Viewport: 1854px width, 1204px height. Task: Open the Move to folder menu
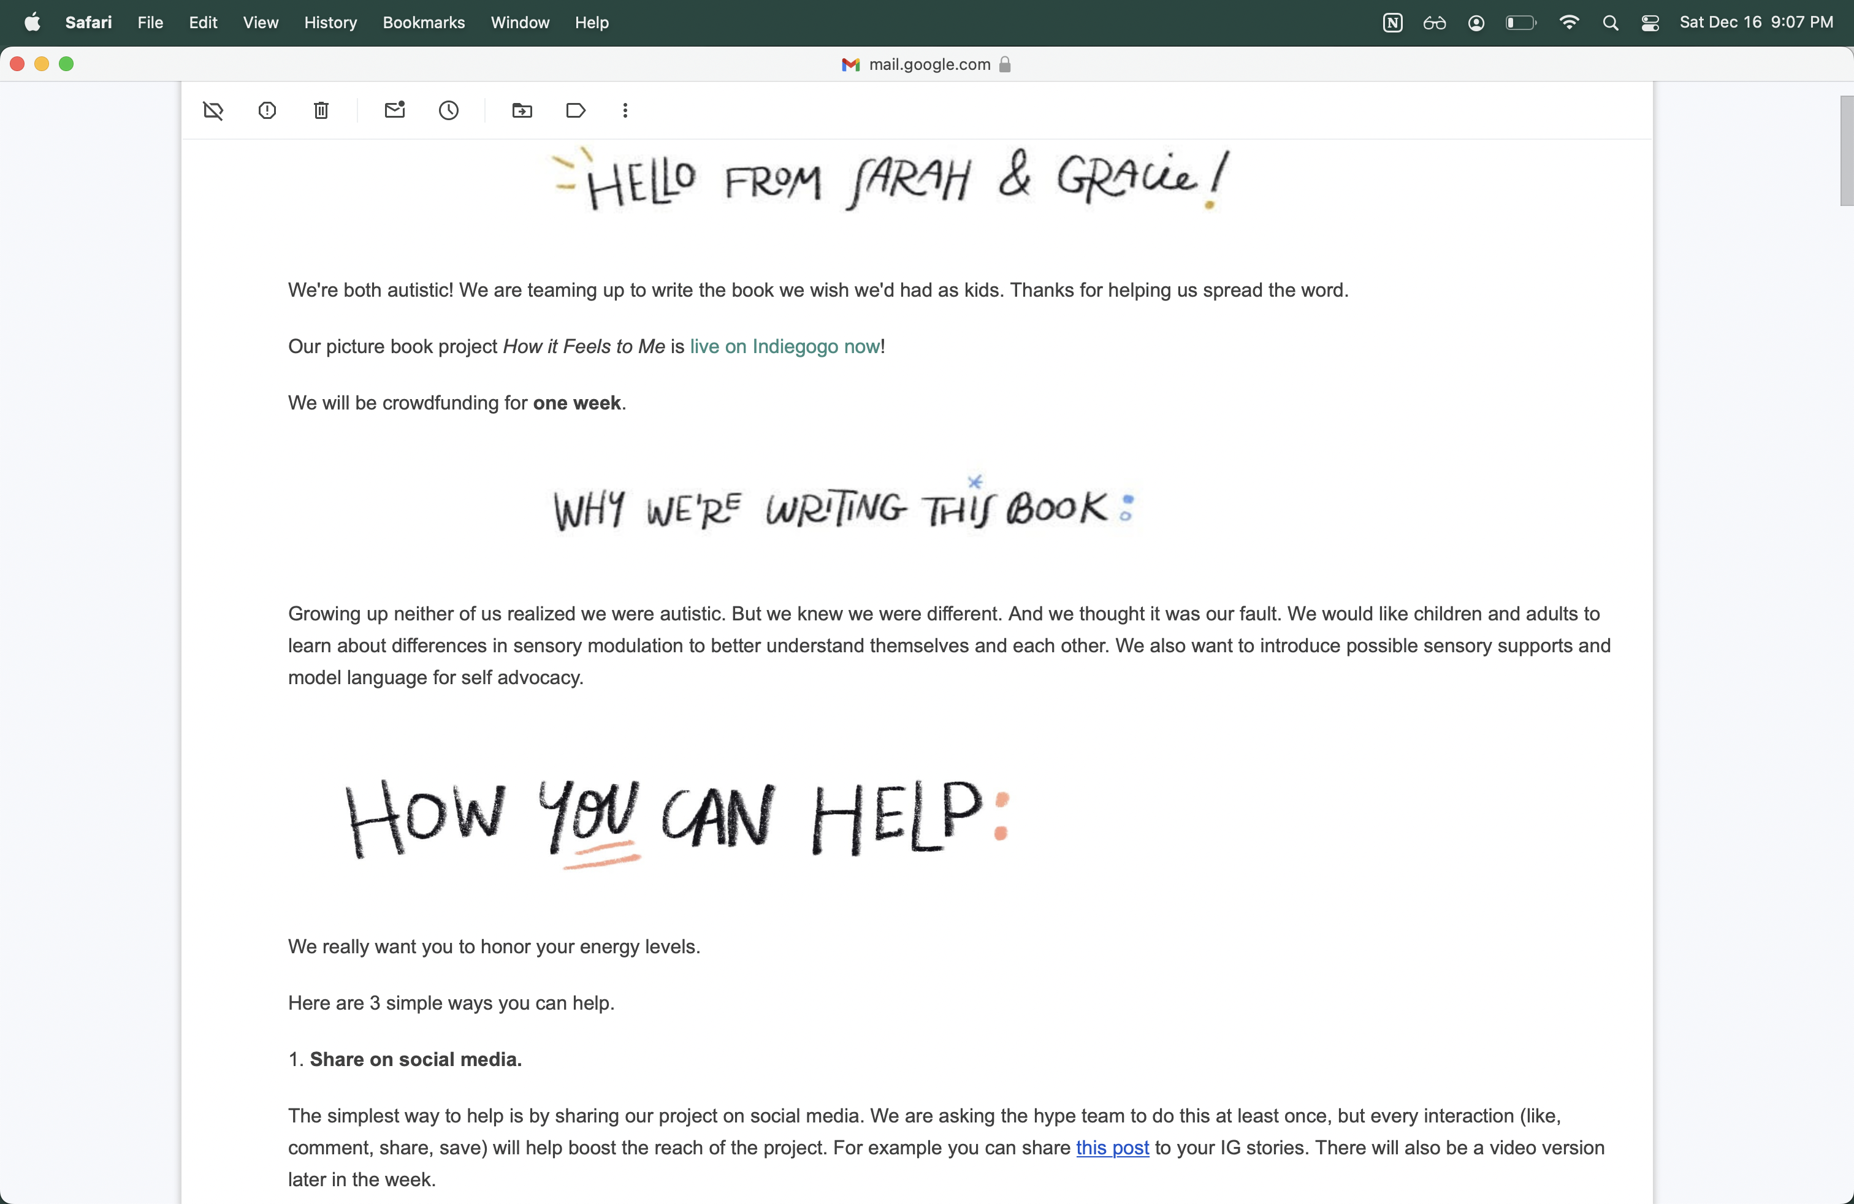pyautogui.click(x=522, y=110)
